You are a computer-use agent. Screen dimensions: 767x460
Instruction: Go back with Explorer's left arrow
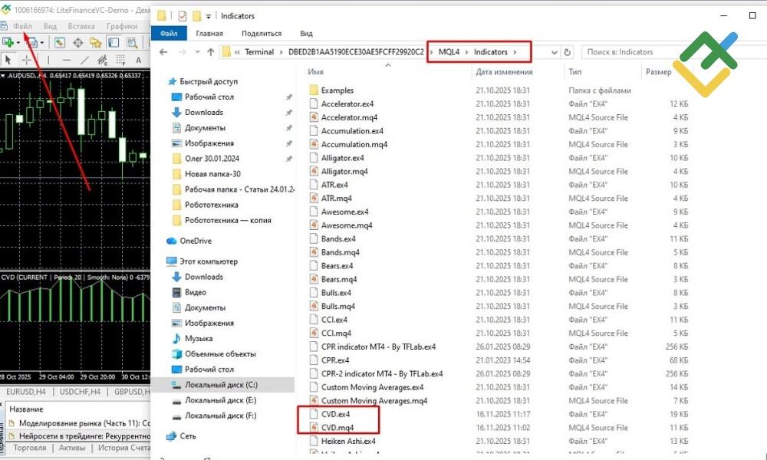pos(163,52)
